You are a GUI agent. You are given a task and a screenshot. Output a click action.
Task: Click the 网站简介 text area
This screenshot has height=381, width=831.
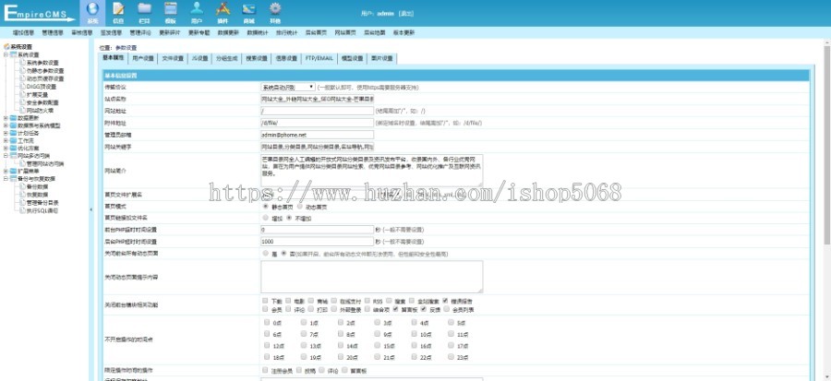(x=371, y=171)
